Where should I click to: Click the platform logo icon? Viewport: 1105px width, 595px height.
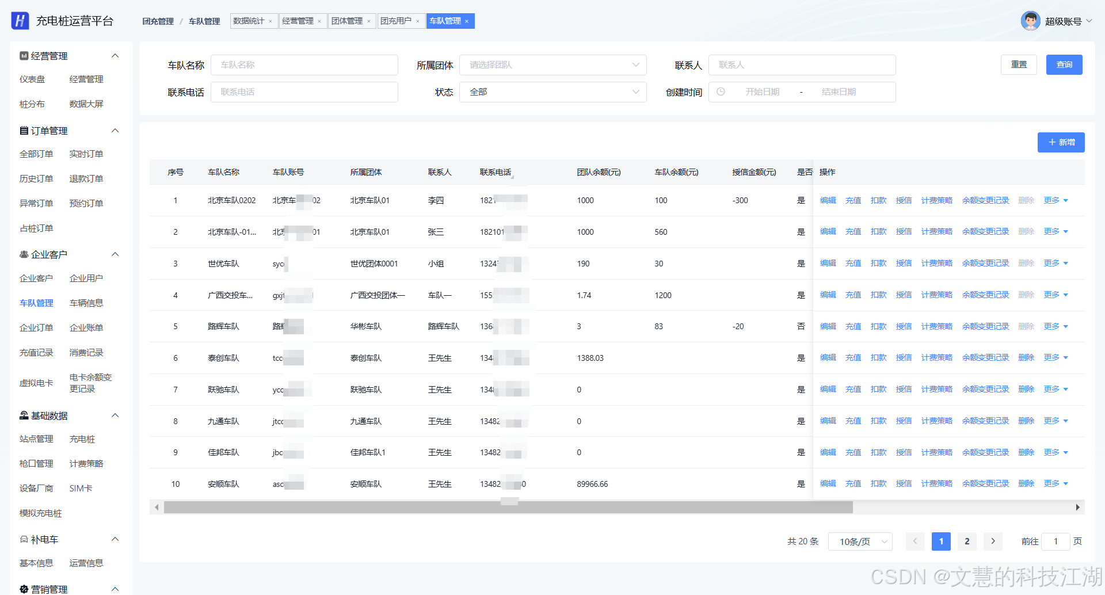coord(20,21)
